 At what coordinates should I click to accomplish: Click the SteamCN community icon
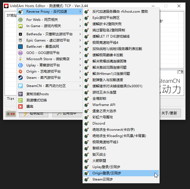(x=20, y=86)
